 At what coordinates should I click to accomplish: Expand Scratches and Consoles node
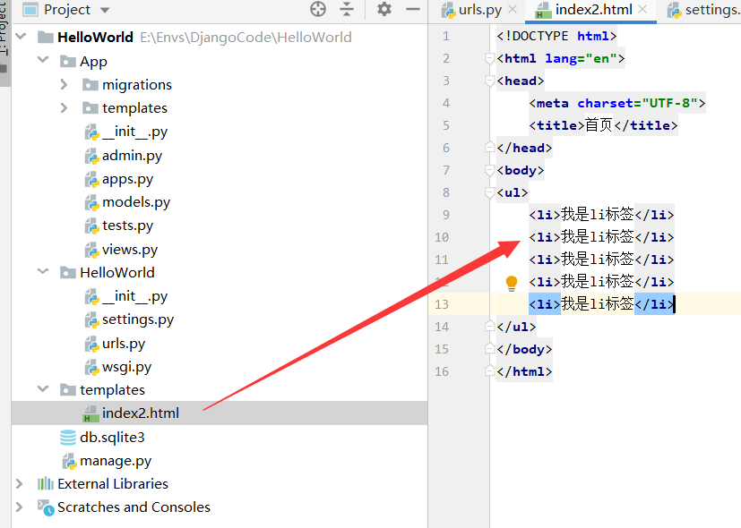tap(19, 507)
